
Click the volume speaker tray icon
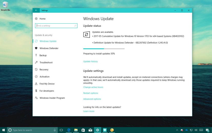tap(196, 130)
